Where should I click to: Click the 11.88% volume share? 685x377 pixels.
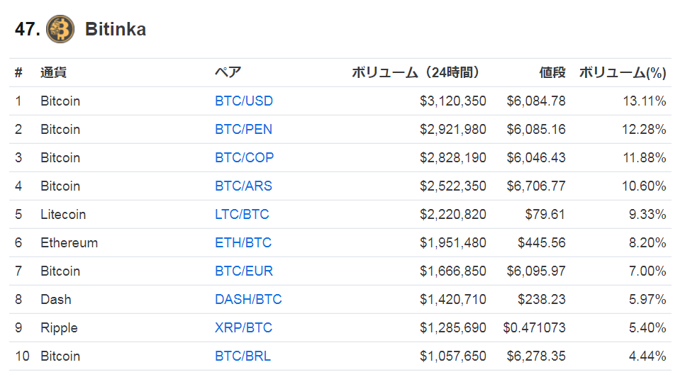pos(645,157)
